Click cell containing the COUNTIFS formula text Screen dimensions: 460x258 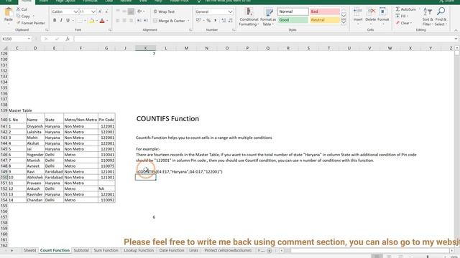pyautogui.click(x=180, y=172)
